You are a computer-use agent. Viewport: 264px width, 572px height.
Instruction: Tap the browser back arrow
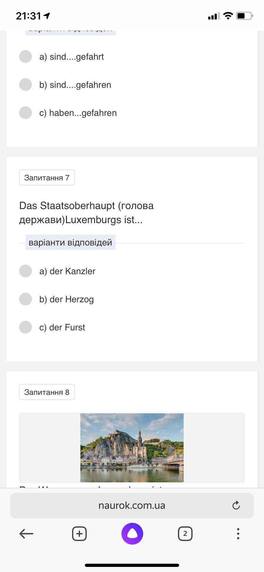[26, 533]
